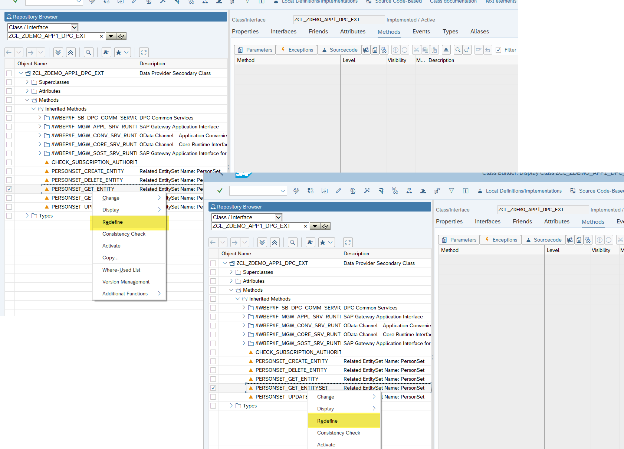Click the Filter funnel icon in lower window toolbar
The height and width of the screenshot is (449, 624).
[451, 191]
